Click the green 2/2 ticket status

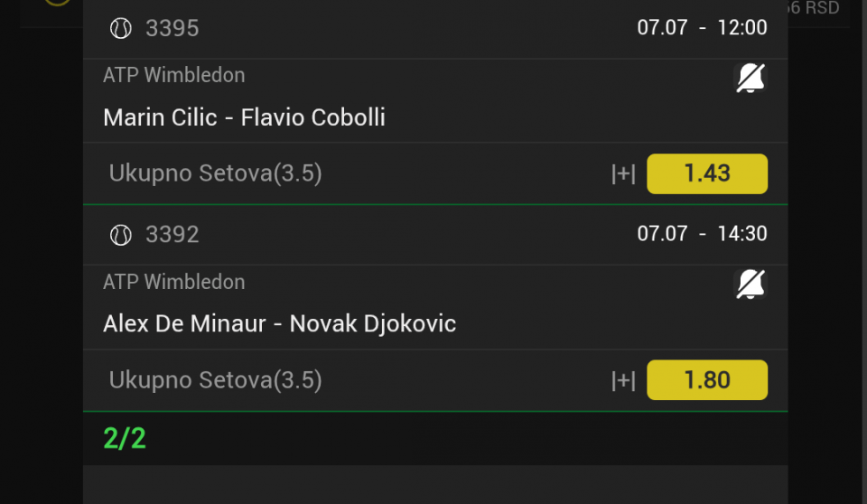(x=125, y=439)
